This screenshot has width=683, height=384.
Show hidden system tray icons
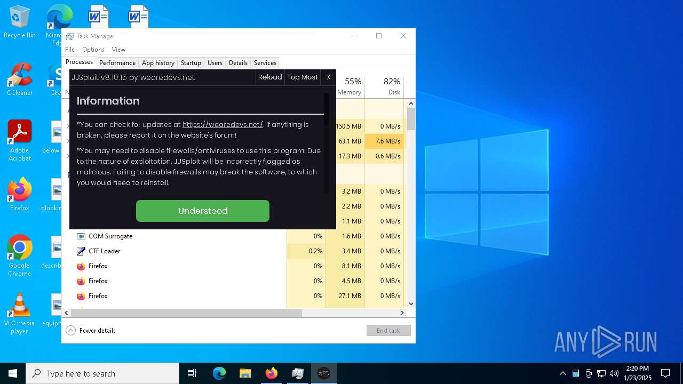pos(562,373)
